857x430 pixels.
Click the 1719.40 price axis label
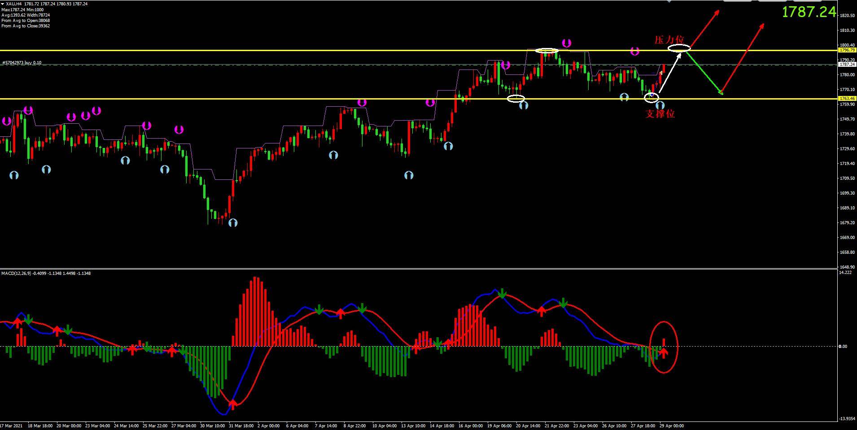click(847, 164)
